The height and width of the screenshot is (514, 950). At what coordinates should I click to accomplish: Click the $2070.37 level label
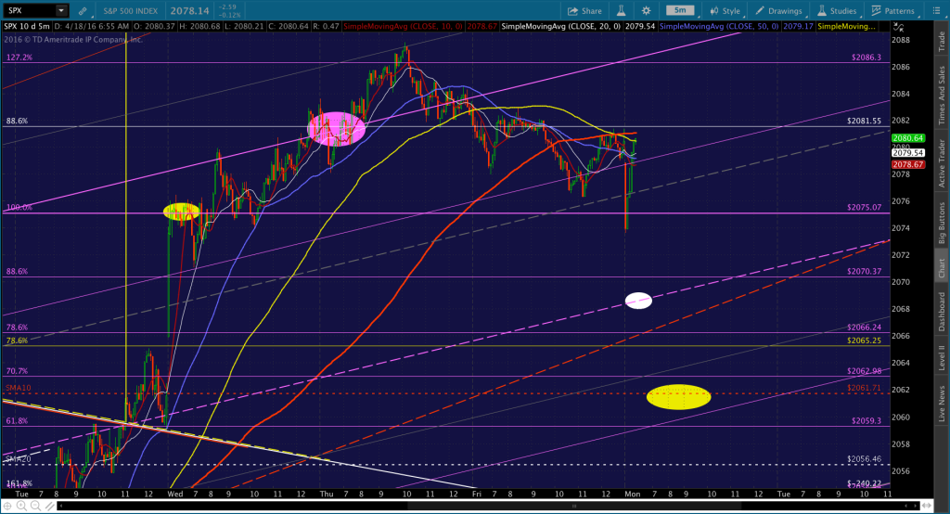coord(864,272)
